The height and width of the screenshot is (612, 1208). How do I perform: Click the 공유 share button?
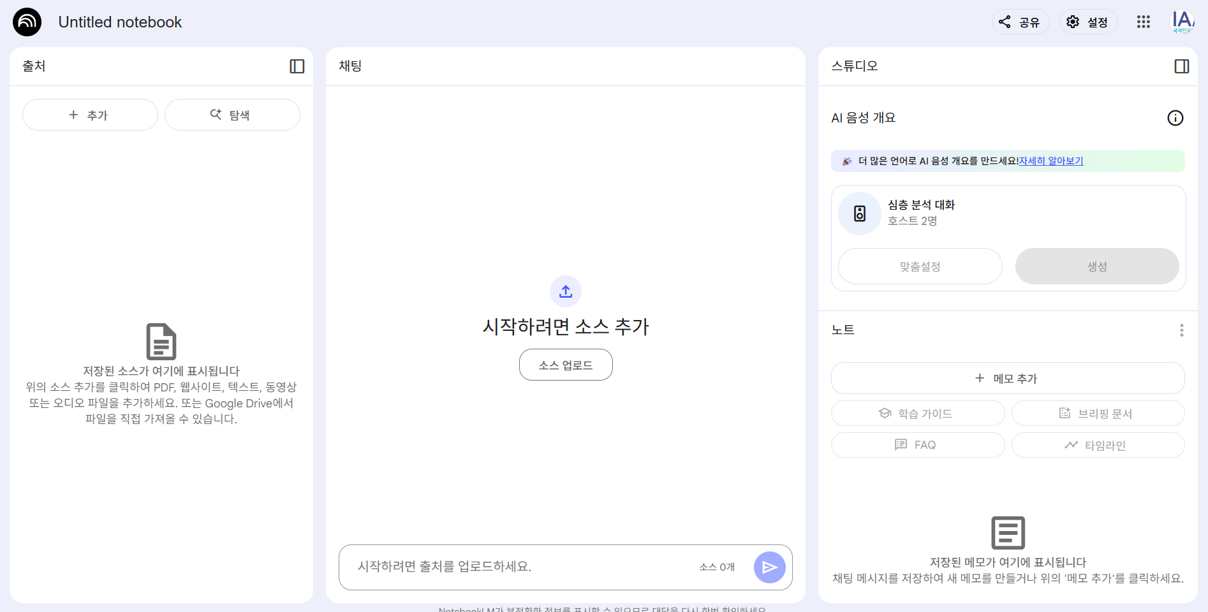tap(1020, 22)
